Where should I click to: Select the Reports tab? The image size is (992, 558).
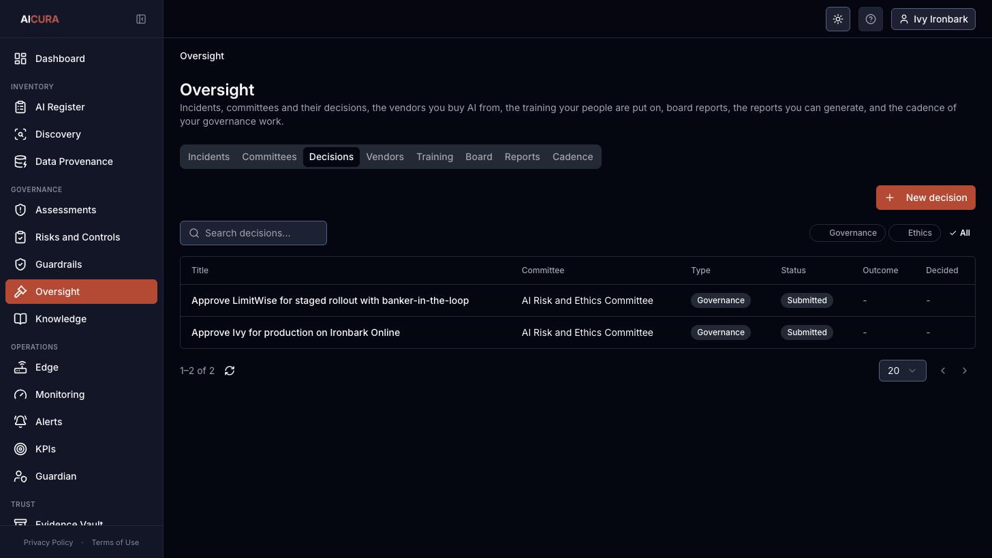pos(522,157)
